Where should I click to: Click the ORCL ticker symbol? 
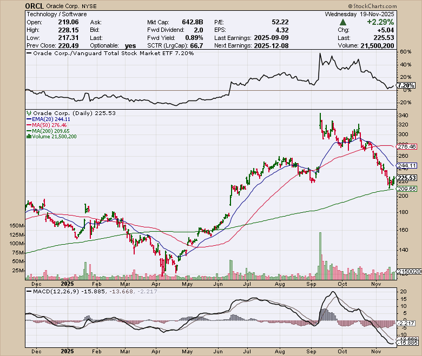(35, 5)
